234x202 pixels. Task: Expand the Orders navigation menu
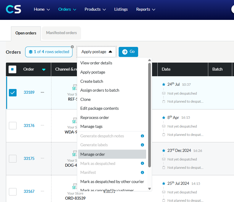click(67, 9)
